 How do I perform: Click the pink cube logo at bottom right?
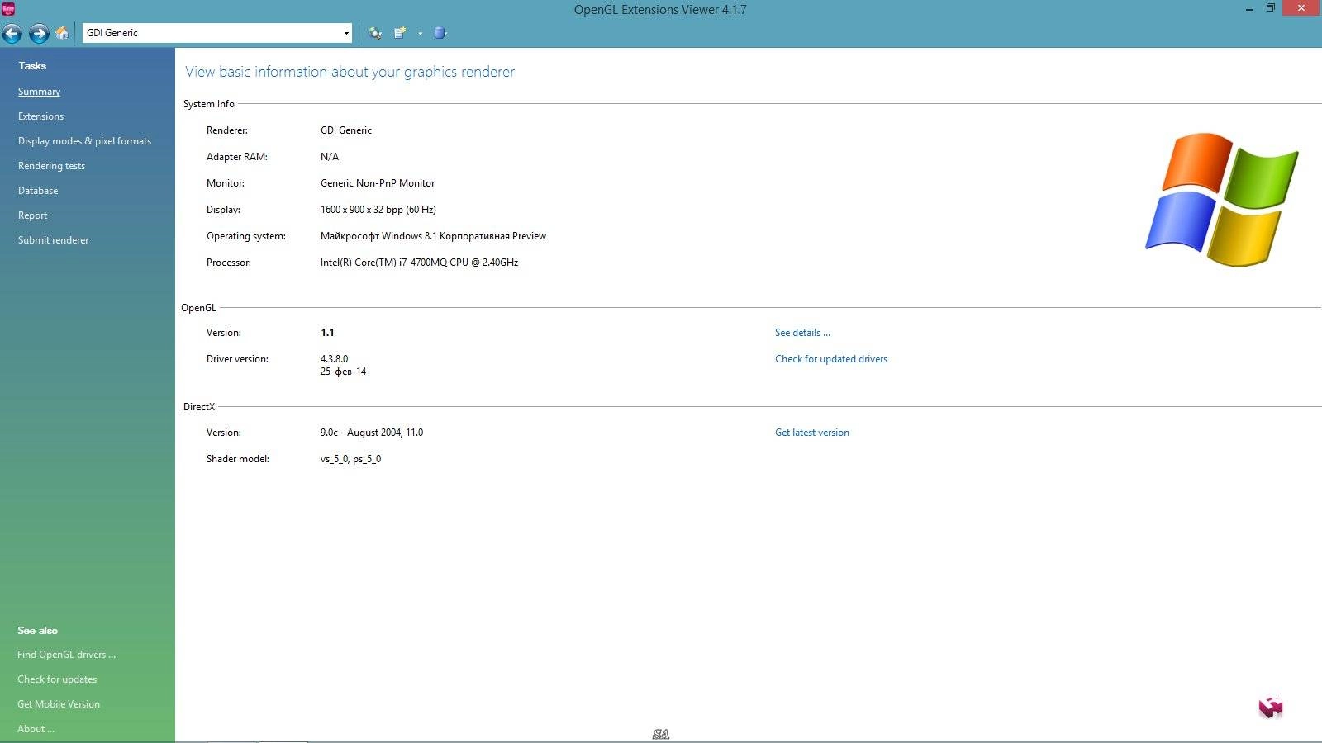click(x=1271, y=708)
